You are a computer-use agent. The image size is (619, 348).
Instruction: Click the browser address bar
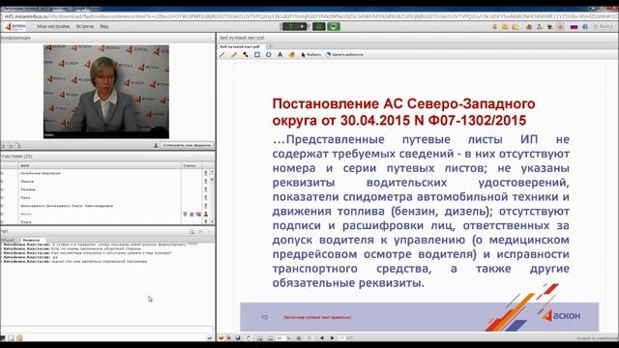(309, 16)
